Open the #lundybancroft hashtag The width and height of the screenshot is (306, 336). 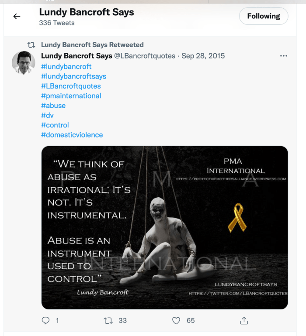click(66, 66)
